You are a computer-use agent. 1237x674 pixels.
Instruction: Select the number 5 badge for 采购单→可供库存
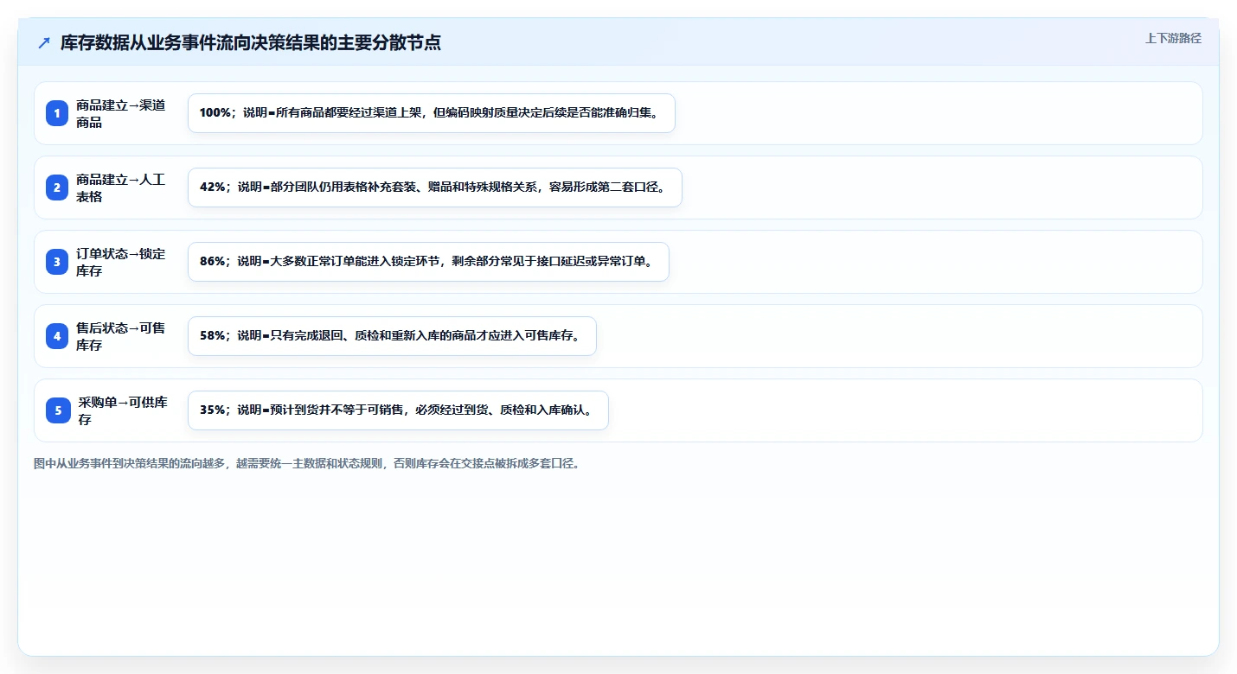pos(58,410)
